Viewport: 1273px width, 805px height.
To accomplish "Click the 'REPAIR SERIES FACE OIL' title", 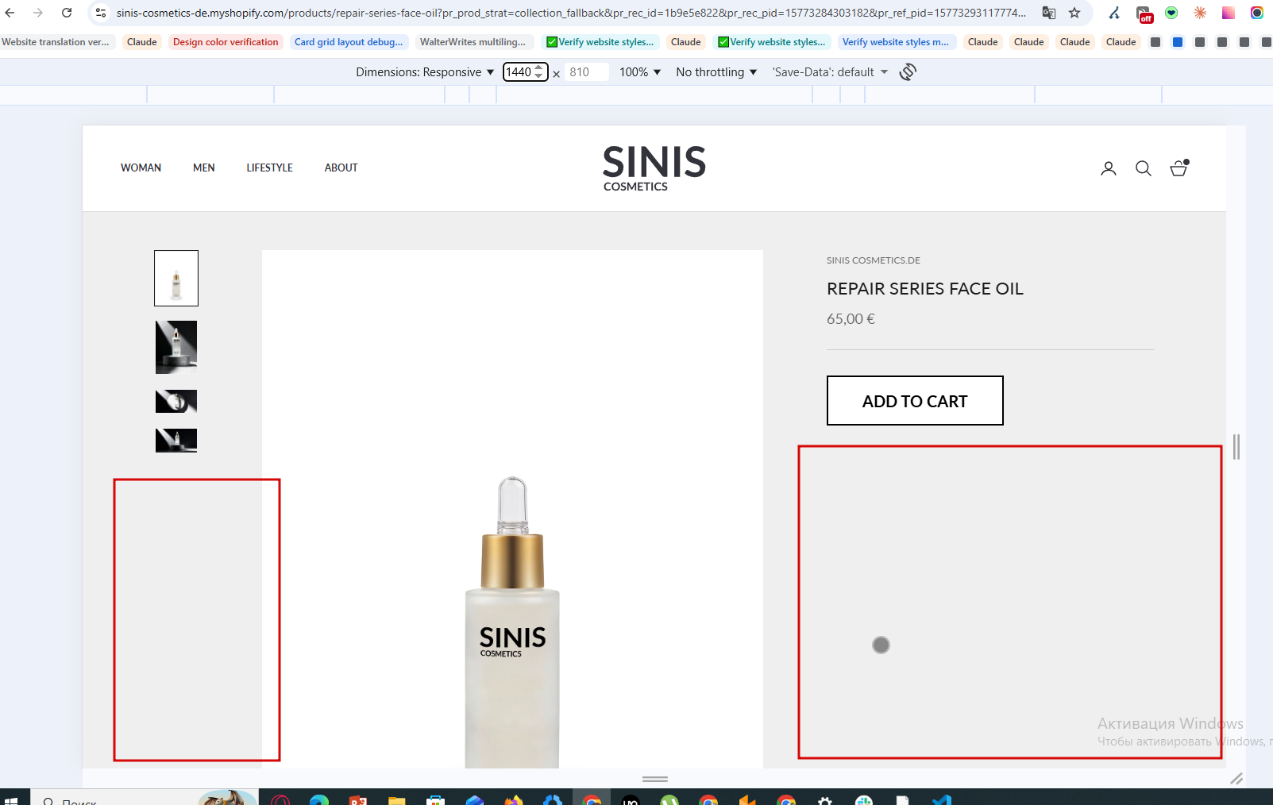I will coord(925,289).
